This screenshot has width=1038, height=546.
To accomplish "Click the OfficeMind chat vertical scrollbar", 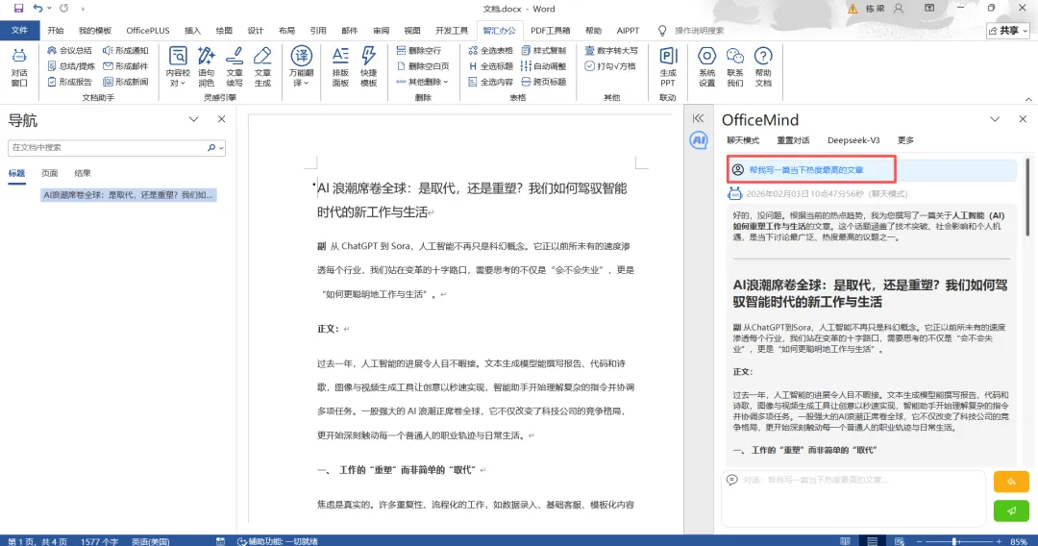I will pos(1027,197).
